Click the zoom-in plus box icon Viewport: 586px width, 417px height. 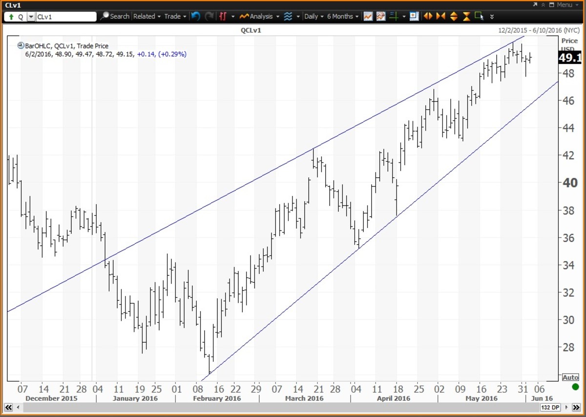[414, 16]
